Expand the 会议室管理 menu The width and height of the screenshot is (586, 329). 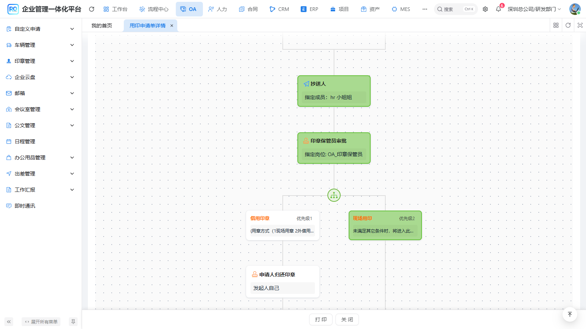(x=41, y=109)
